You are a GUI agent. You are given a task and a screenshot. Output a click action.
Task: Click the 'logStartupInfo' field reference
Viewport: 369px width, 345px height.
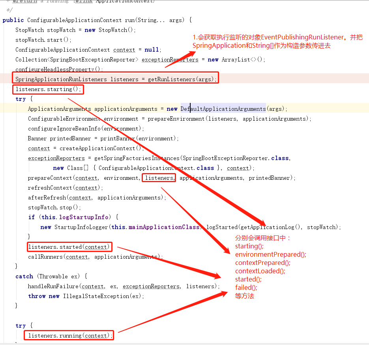[84, 217]
